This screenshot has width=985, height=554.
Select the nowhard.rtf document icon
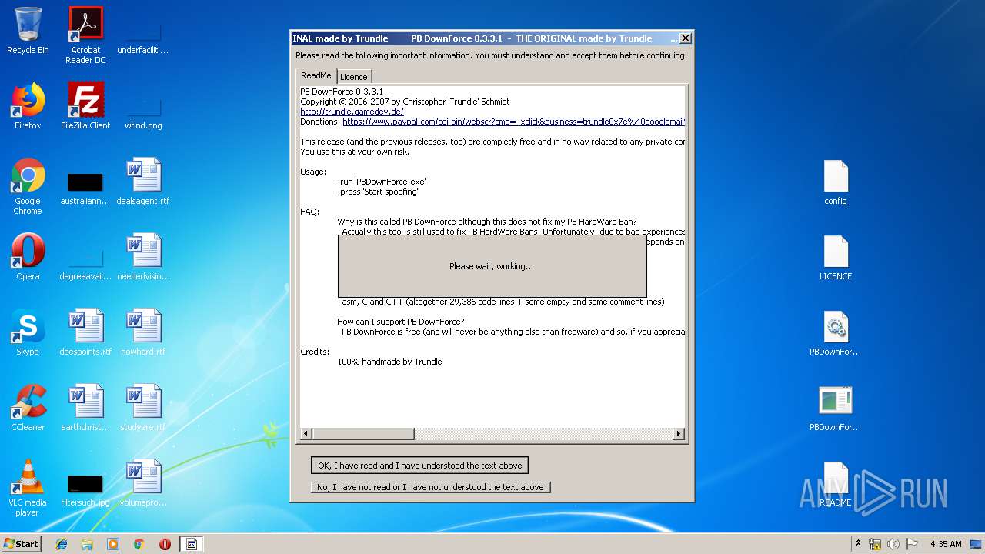coord(143,332)
